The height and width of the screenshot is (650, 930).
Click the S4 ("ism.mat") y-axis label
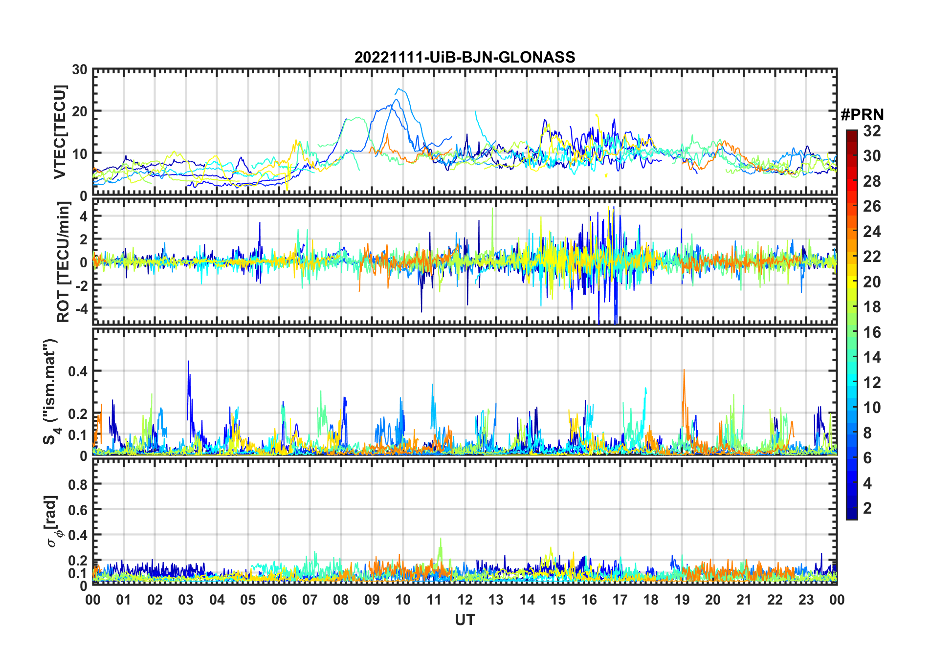[51, 392]
